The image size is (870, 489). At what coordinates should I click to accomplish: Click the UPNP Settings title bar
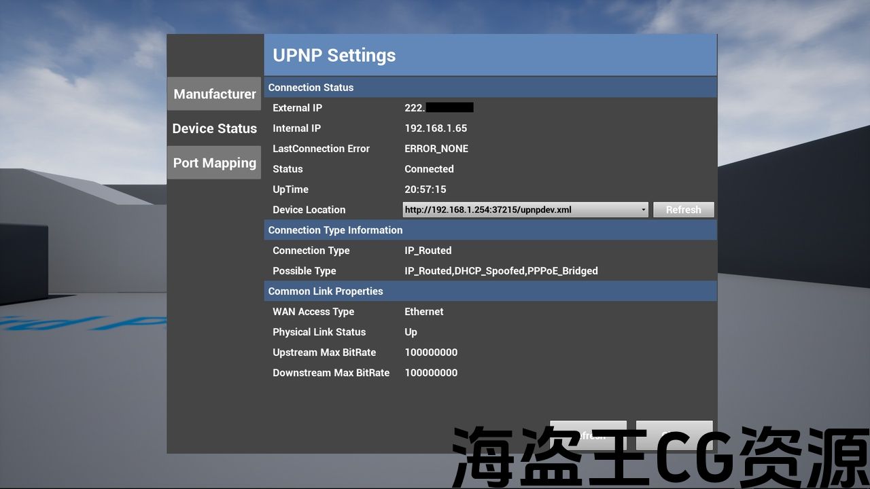tap(489, 55)
